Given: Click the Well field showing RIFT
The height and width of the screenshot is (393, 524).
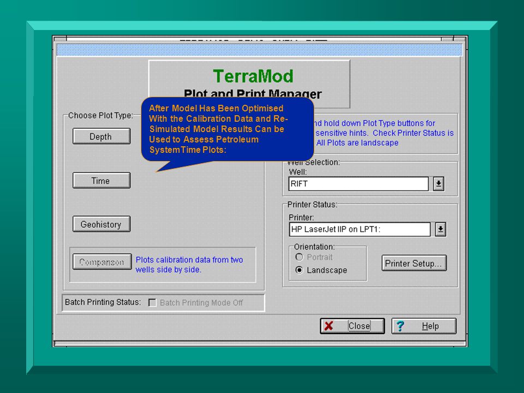Looking at the screenshot, I should (x=358, y=184).
